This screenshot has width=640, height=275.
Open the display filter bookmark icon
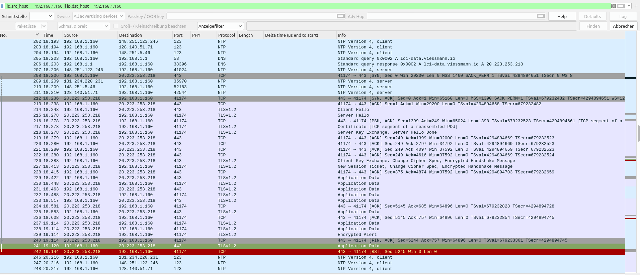[x=2, y=6]
